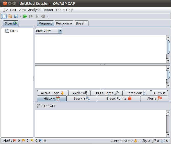
Task: Click the scroll-up arrow of request body pane
Action: (x=168, y=68)
